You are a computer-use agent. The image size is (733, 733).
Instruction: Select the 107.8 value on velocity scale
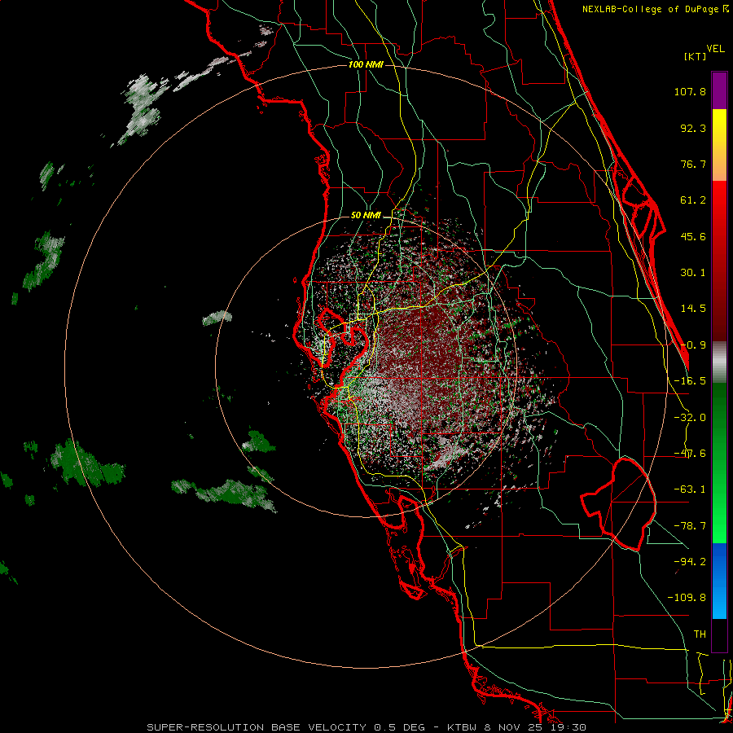(690, 91)
